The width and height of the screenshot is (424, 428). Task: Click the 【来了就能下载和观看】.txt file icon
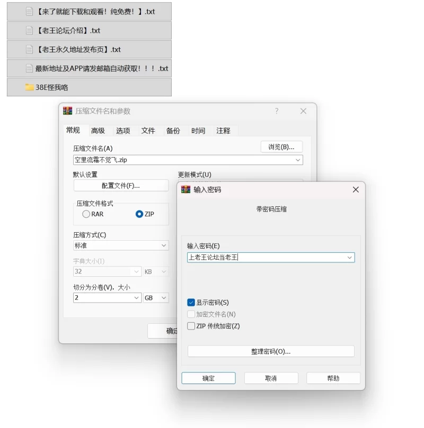pos(29,12)
